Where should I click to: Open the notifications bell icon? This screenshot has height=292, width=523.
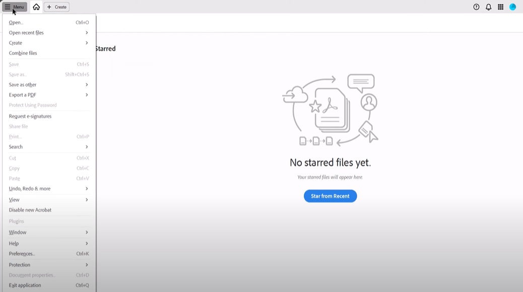(488, 7)
